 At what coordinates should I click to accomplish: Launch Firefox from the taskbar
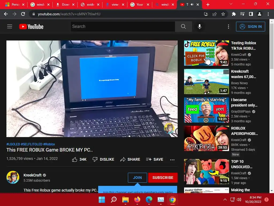coord(137,200)
